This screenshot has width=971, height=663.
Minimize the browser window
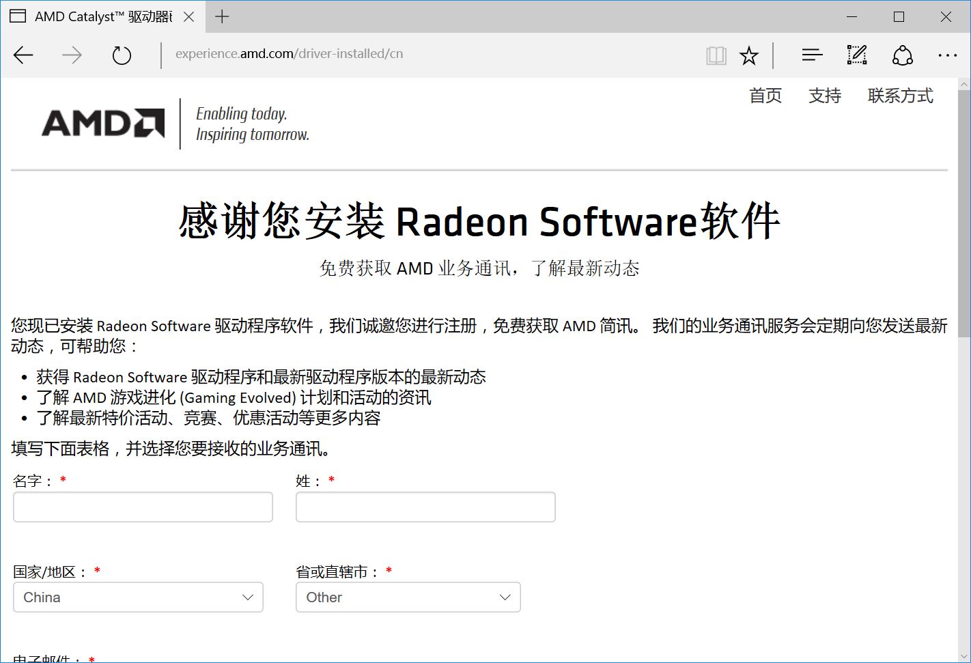coord(852,17)
